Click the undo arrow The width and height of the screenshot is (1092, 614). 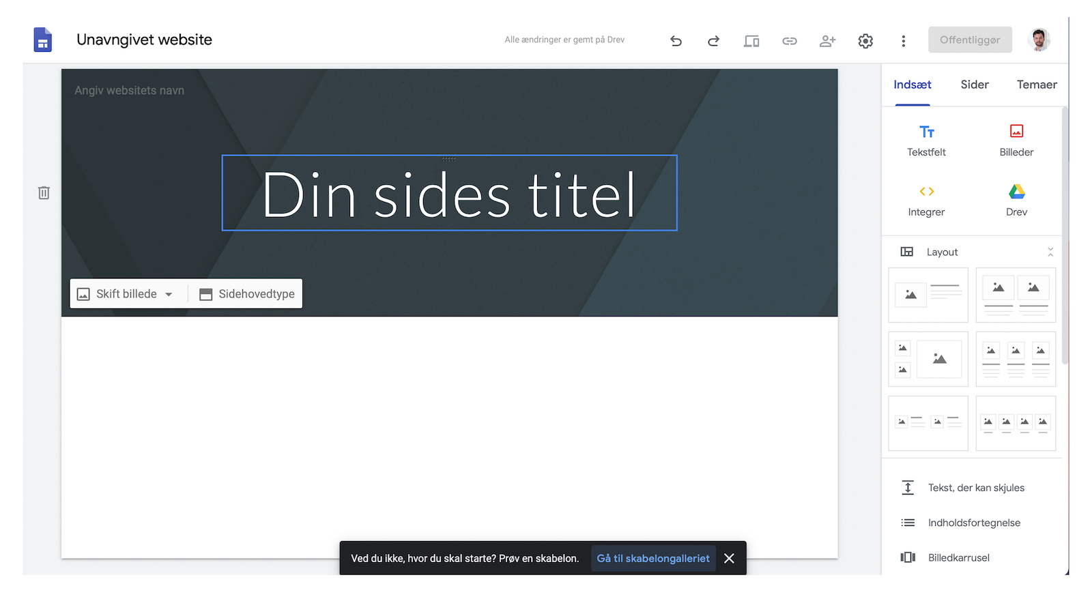[x=676, y=40]
